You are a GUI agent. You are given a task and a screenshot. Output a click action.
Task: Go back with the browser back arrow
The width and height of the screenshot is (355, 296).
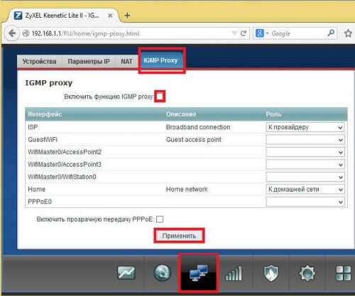12,33
